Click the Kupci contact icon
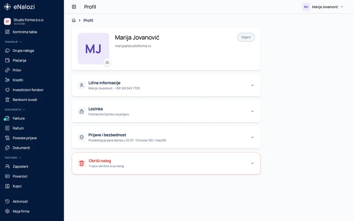The height and width of the screenshot is (221, 354). pyautogui.click(x=7, y=186)
